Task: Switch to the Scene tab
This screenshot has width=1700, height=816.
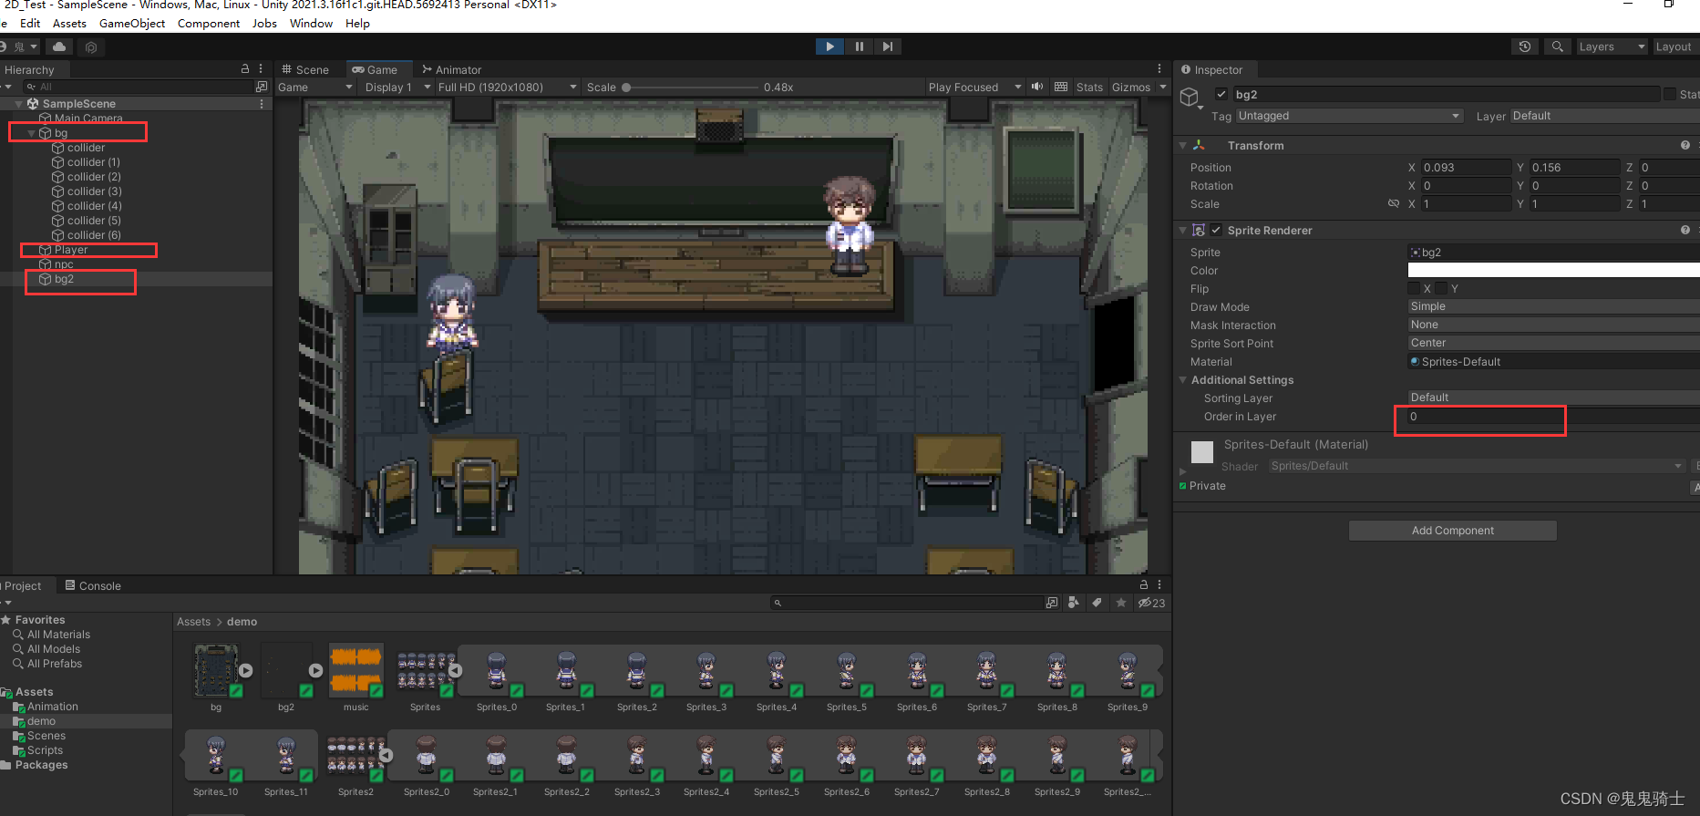Action: coord(305,69)
